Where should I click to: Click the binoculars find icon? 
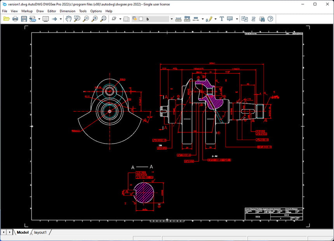tap(262, 19)
